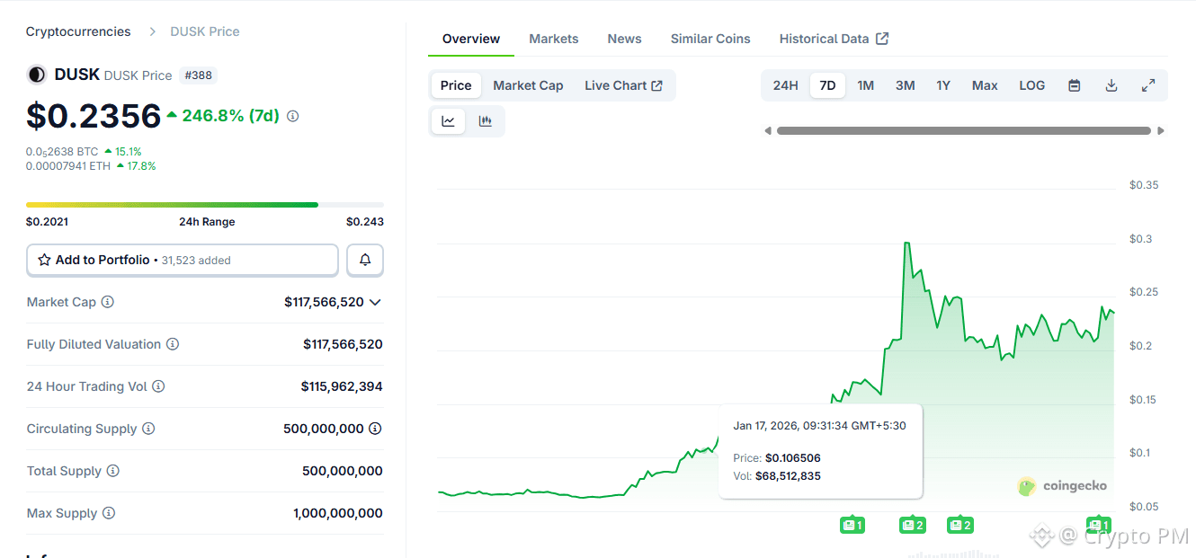The height and width of the screenshot is (558, 1196).
Task: Go to Cryptocurrencies breadcrumb link
Action: 78,31
